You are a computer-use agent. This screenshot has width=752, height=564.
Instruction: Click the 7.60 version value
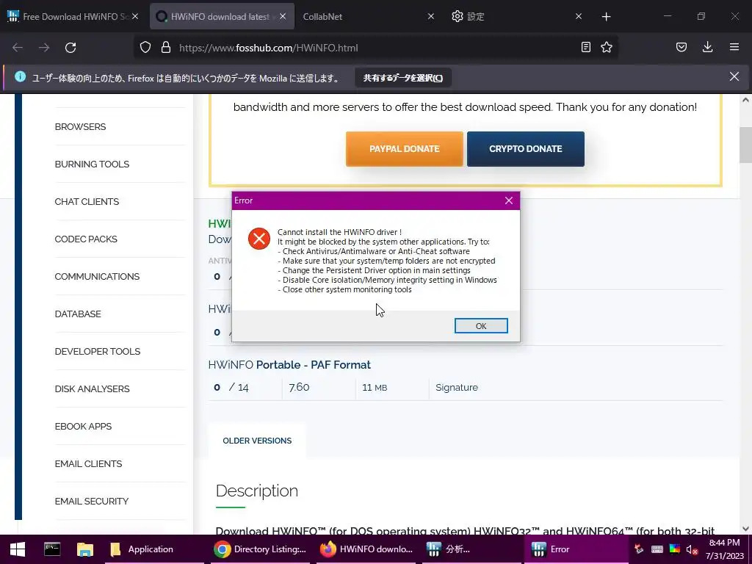(x=299, y=387)
